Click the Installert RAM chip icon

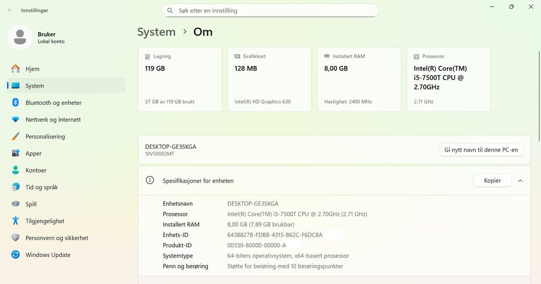coord(327,56)
